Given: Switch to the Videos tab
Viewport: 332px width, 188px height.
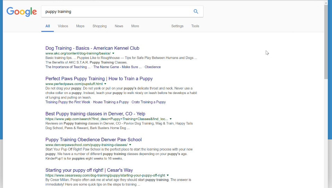Looking at the screenshot, I should click(x=63, y=26).
